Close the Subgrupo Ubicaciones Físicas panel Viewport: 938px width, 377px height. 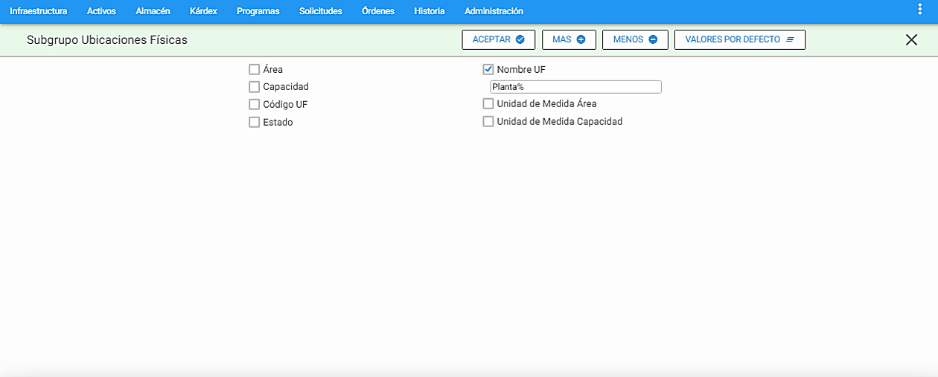(x=911, y=40)
